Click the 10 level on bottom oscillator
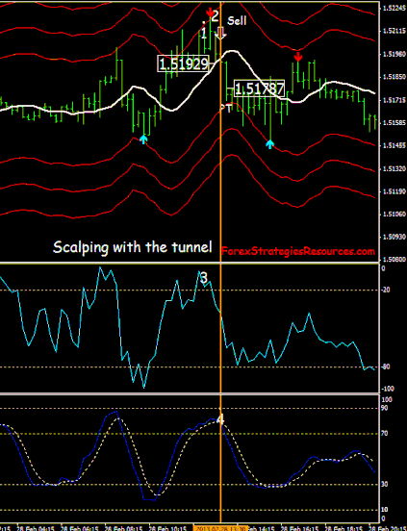Viewport: 407px width, 531px height. click(385, 510)
